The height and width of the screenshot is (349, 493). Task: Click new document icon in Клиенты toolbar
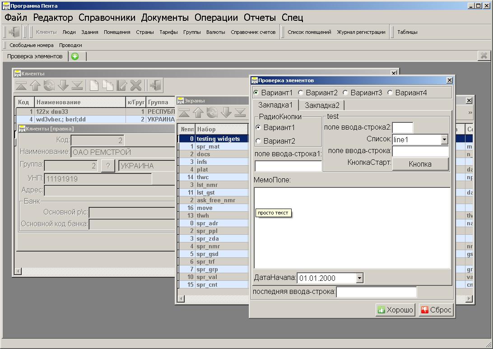point(94,85)
